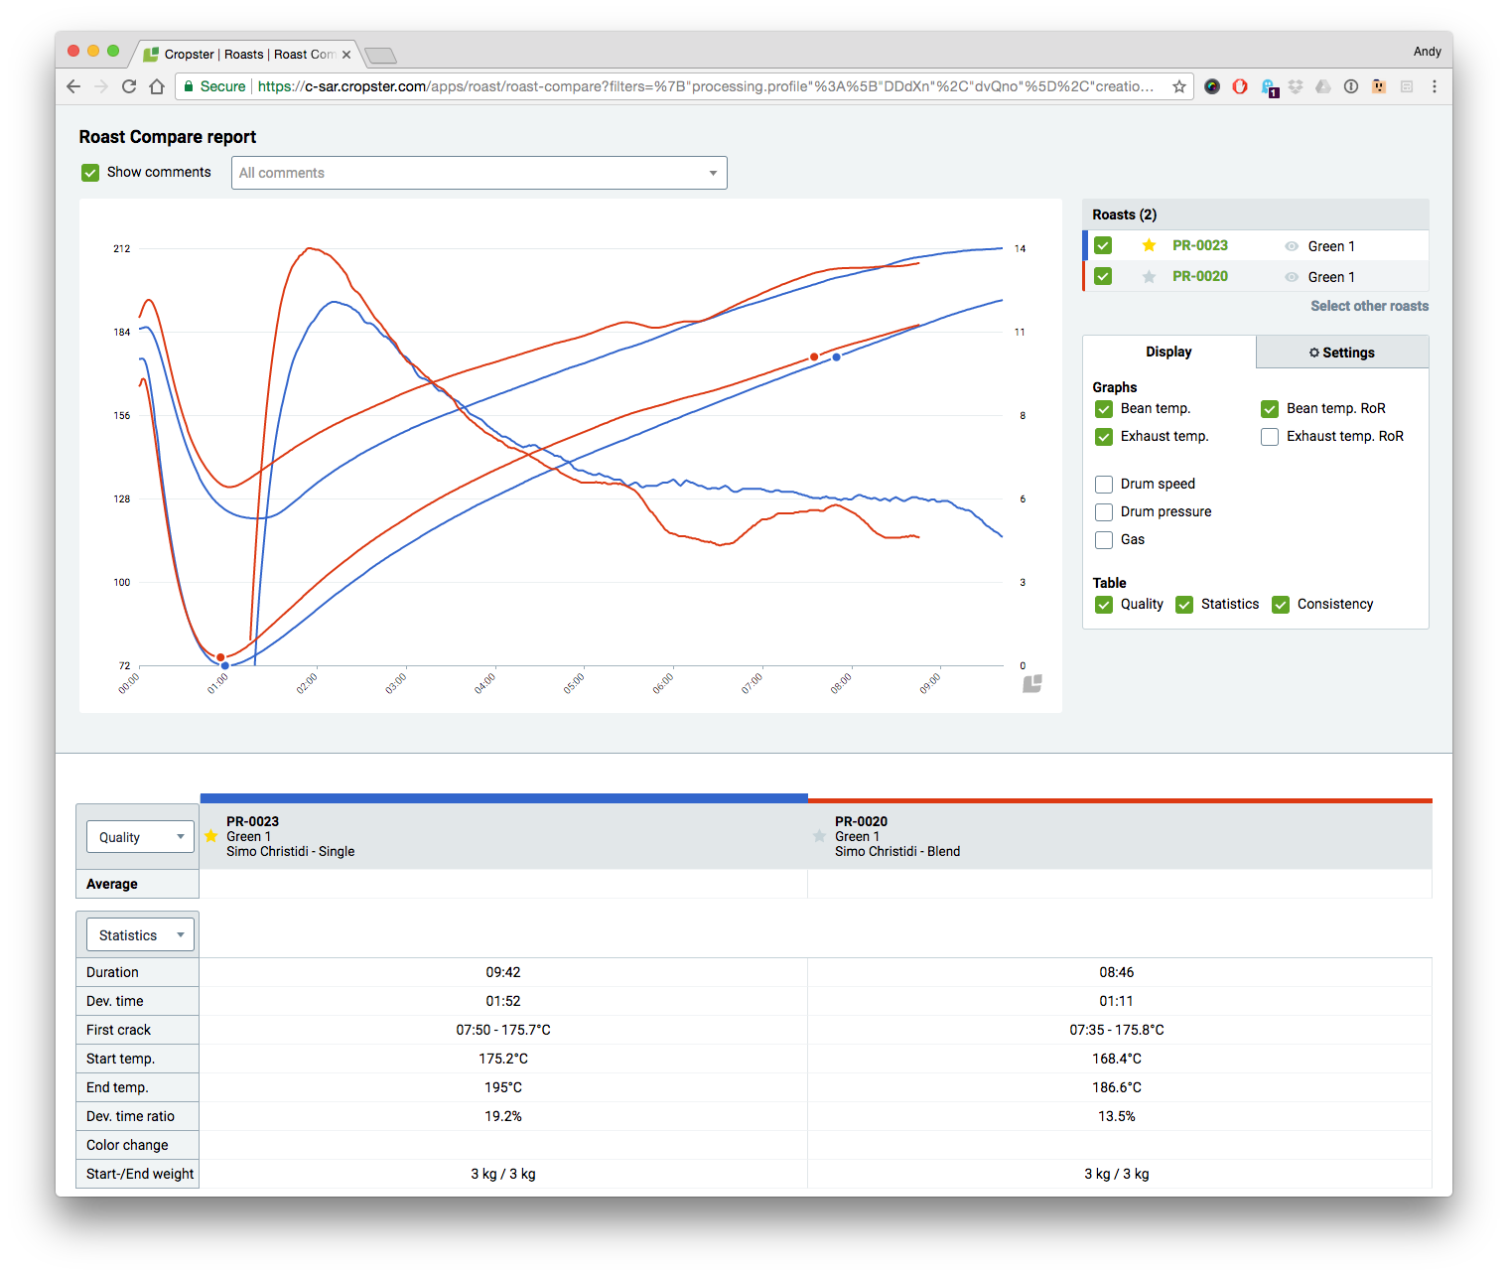Disable the Bean temp. RoR graph
This screenshot has width=1508, height=1276.
coord(1270,409)
